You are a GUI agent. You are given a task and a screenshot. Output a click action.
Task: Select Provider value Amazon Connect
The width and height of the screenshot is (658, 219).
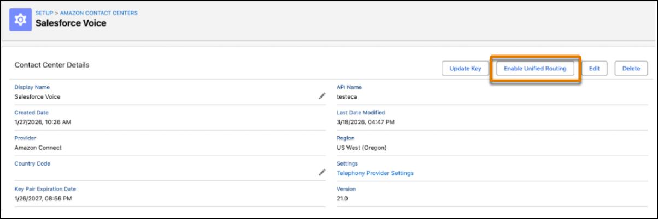coord(38,148)
